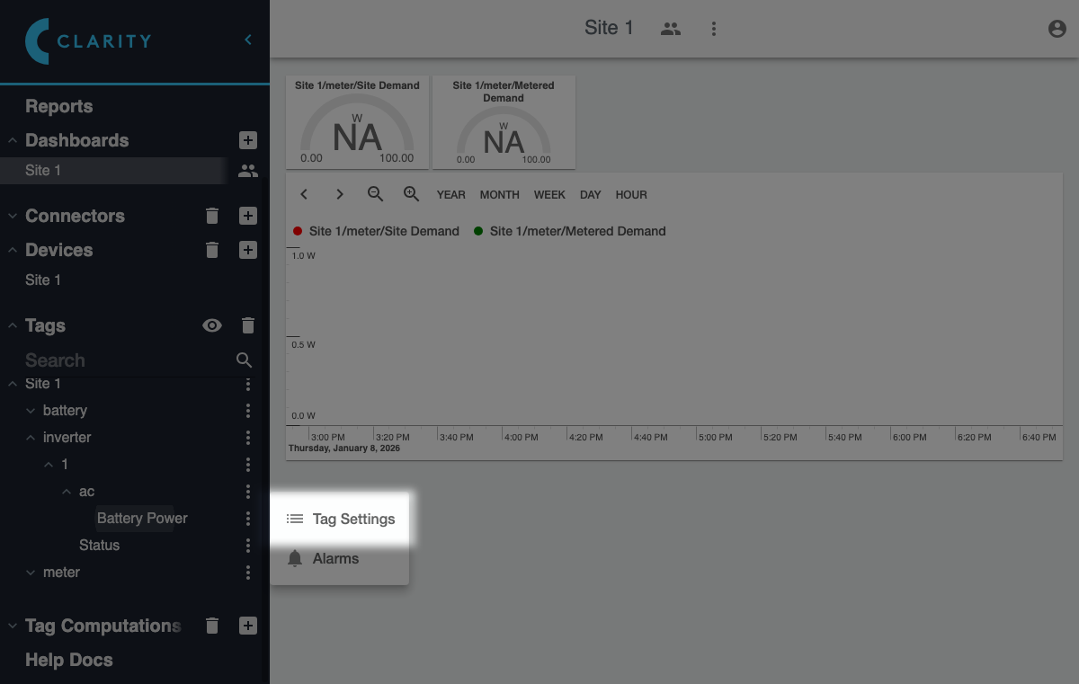Click the zoom out magnifier on chart
This screenshot has height=684, width=1079.
point(376,194)
